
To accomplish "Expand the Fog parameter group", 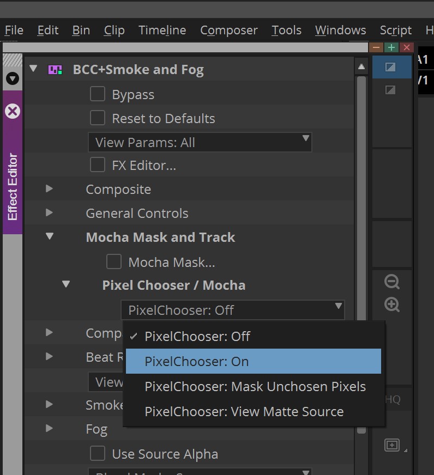I will (49, 428).
